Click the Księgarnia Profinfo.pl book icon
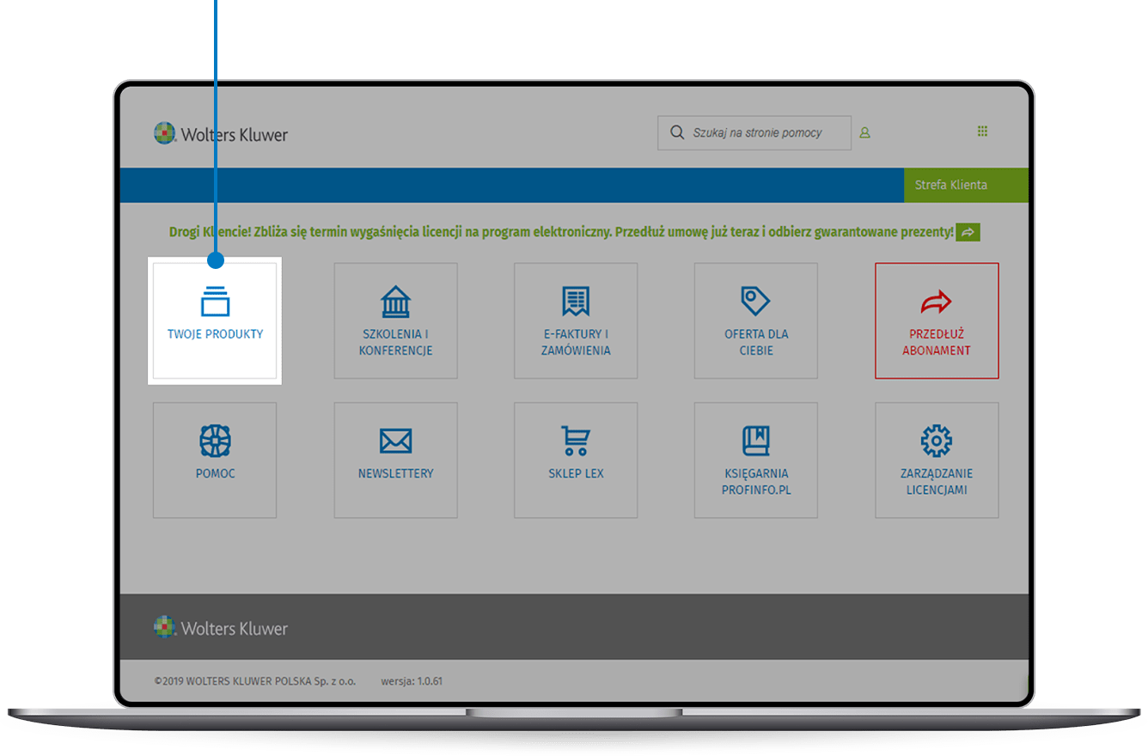This screenshot has width=1148, height=756. pyautogui.click(x=755, y=441)
